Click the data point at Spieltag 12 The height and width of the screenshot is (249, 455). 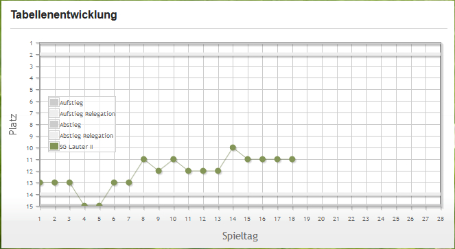click(203, 171)
